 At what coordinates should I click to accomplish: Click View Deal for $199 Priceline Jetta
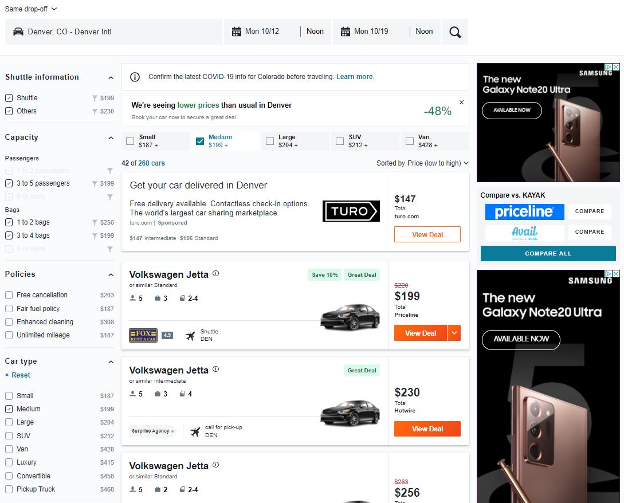(421, 333)
